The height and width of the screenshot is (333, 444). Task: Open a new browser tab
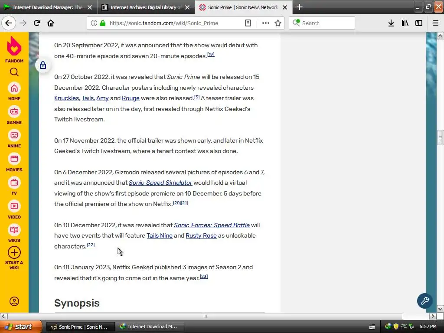pos(299,7)
